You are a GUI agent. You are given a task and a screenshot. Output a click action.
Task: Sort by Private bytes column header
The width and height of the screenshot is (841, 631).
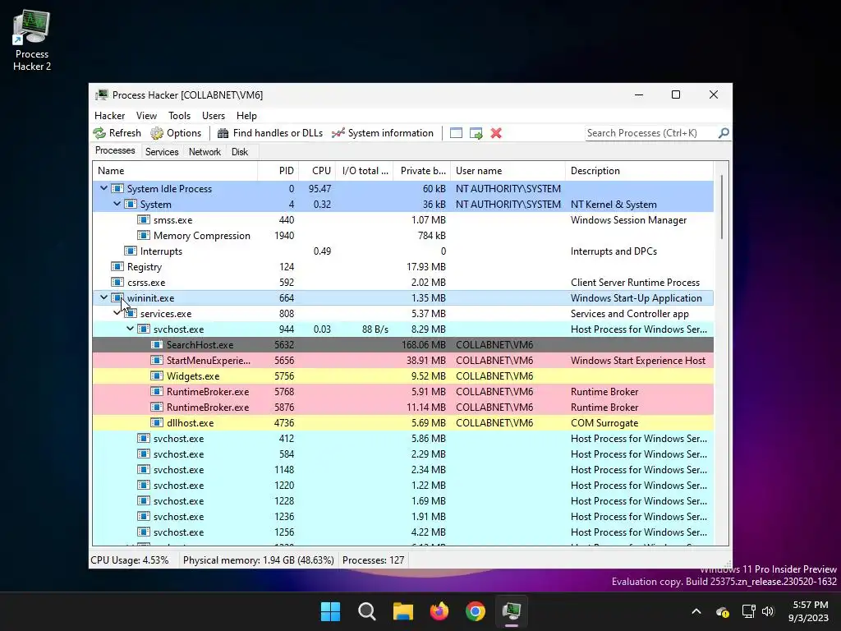pyautogui.click(x=422, y=171)
